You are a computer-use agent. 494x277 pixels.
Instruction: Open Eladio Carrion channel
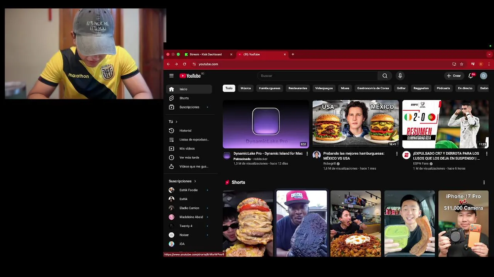pos(189,208)
